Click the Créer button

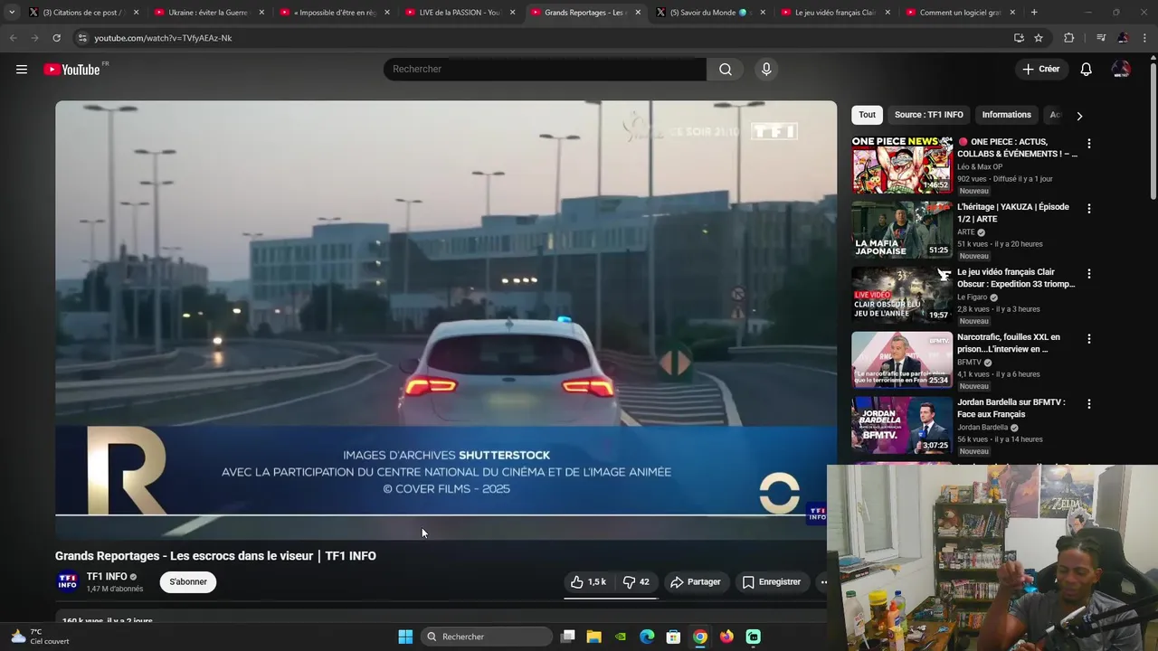coord(1040,70)
